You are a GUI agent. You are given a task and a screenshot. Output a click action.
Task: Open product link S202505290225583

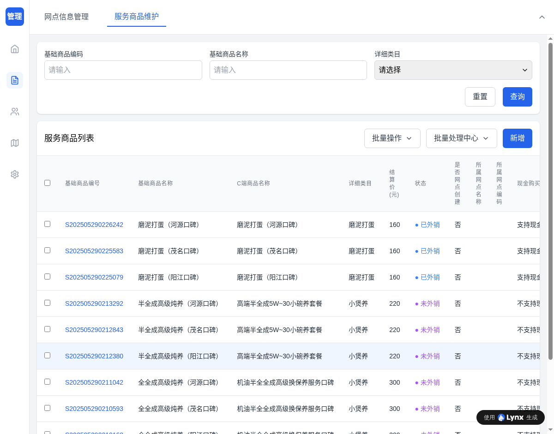click(94, 251)
